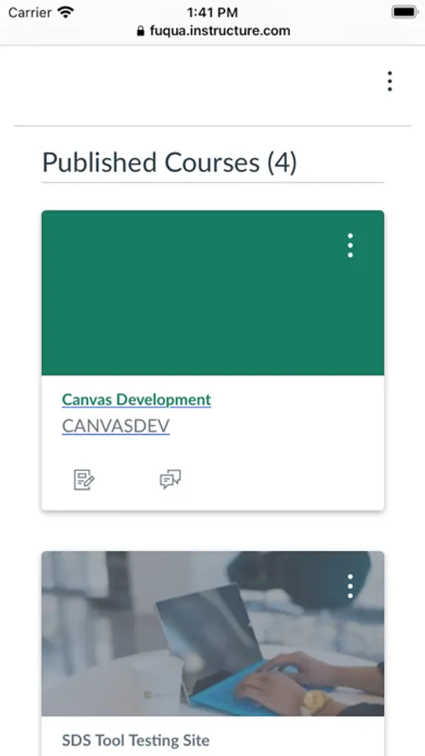Image resolution: width=425 pixels, height=756 pixels.
Task: Click white area beside SDS Tool title
Action: pyautogui.click(x=293, y=740)
